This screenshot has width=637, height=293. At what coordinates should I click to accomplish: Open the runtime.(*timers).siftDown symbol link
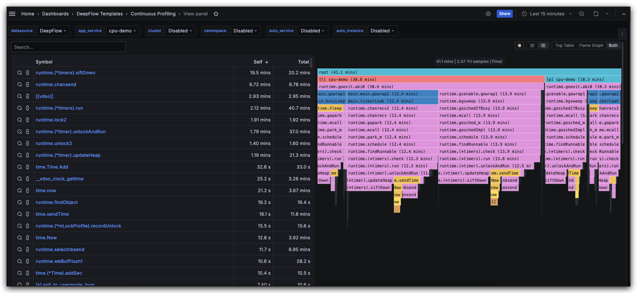[65, 73]
